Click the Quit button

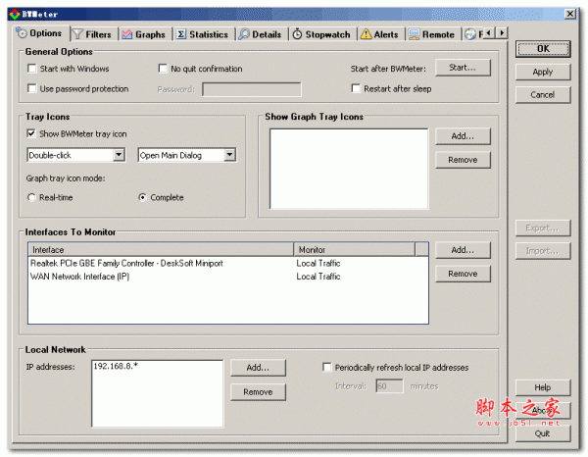click(x=543, y=433)
